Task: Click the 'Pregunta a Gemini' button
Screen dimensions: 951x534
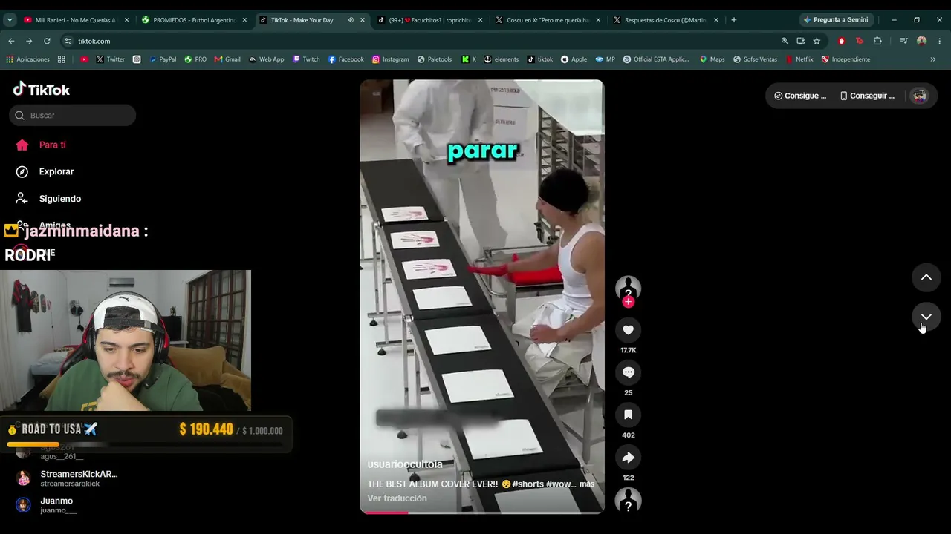Action: [836, 20]
